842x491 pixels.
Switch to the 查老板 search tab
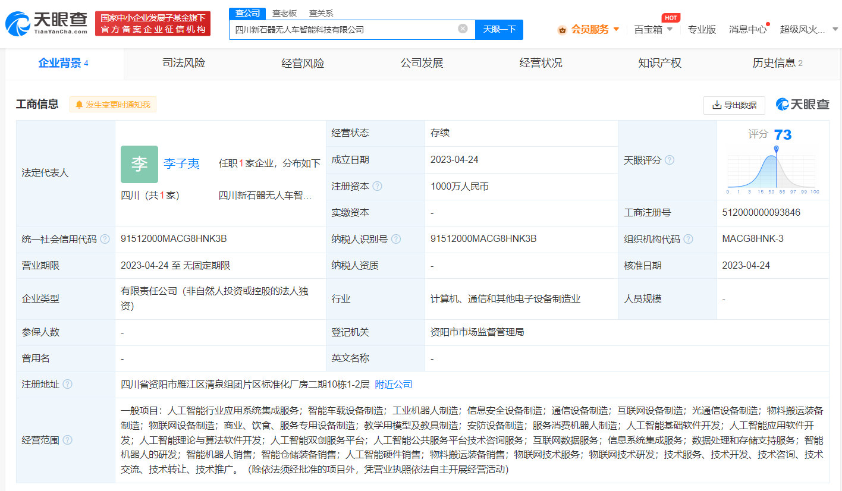(284, 13)
